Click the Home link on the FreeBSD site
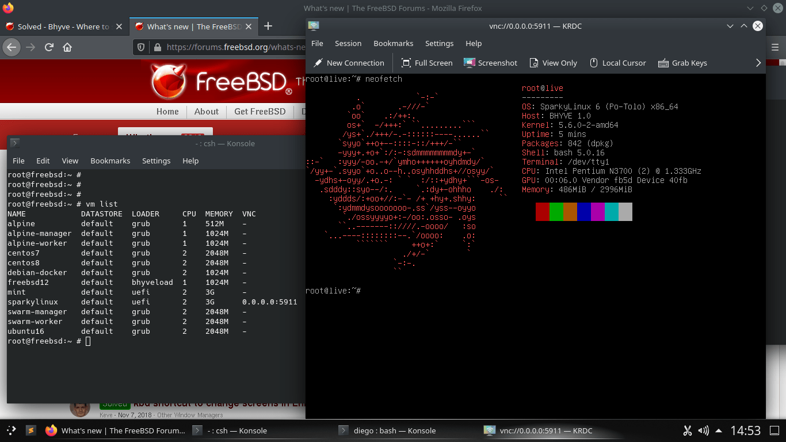This screenshot has width=786, height=442. 167,111
